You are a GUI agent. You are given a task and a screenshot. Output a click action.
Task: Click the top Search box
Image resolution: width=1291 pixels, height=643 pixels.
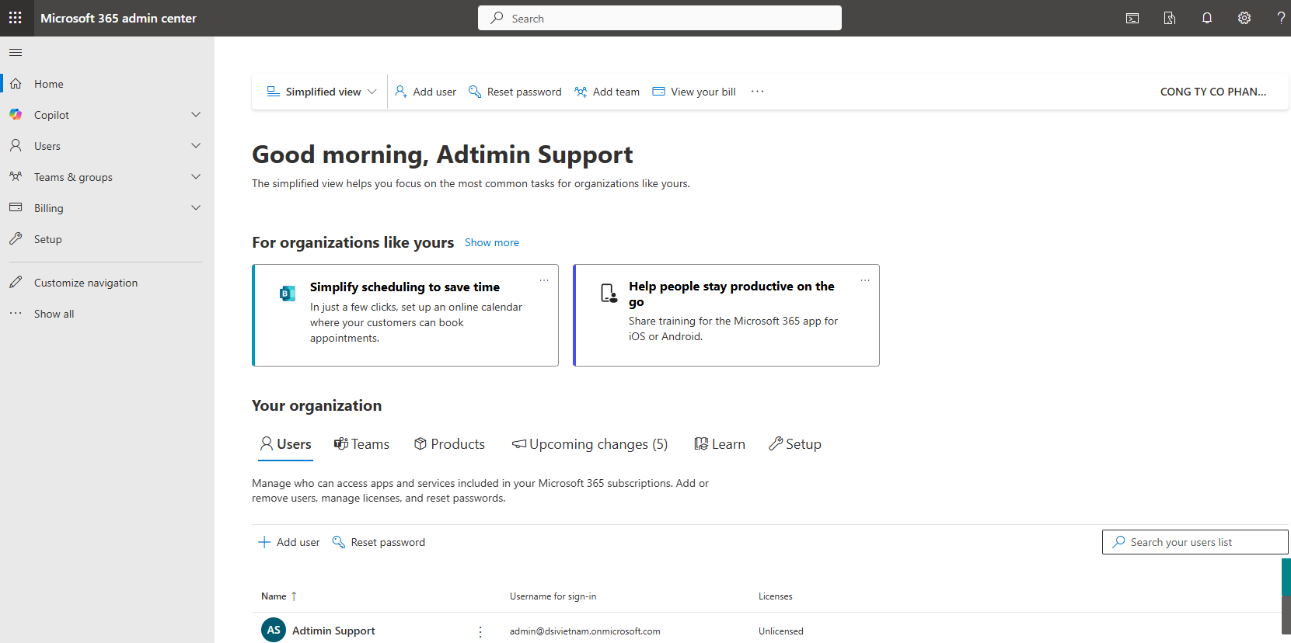click(659, 18)
